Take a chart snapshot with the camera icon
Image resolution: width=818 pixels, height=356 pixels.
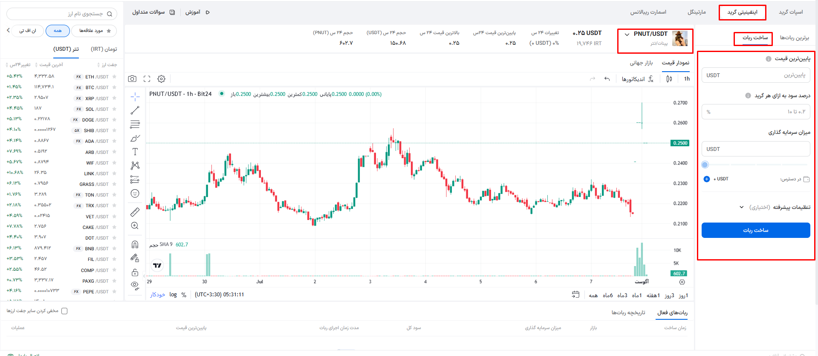pos(132,79)
